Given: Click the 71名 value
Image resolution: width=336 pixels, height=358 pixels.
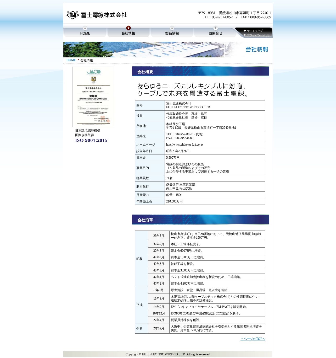Looking at the screenshot, I should [x=169, y=178].
